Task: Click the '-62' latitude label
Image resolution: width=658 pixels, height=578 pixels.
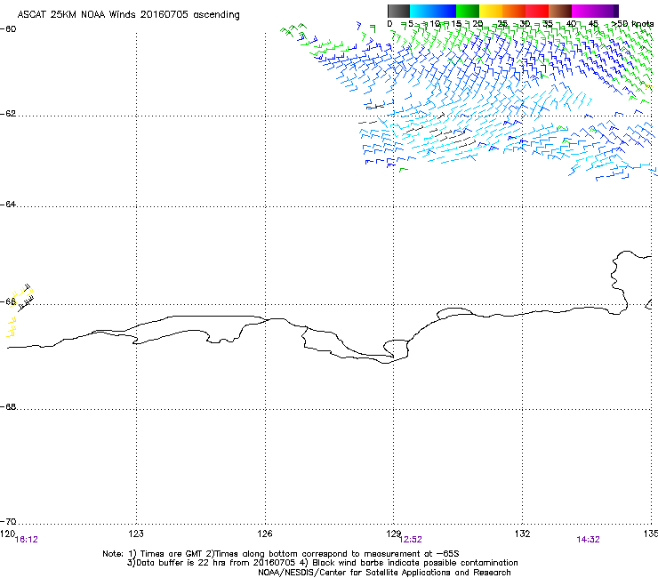Action: click(8, 114)
